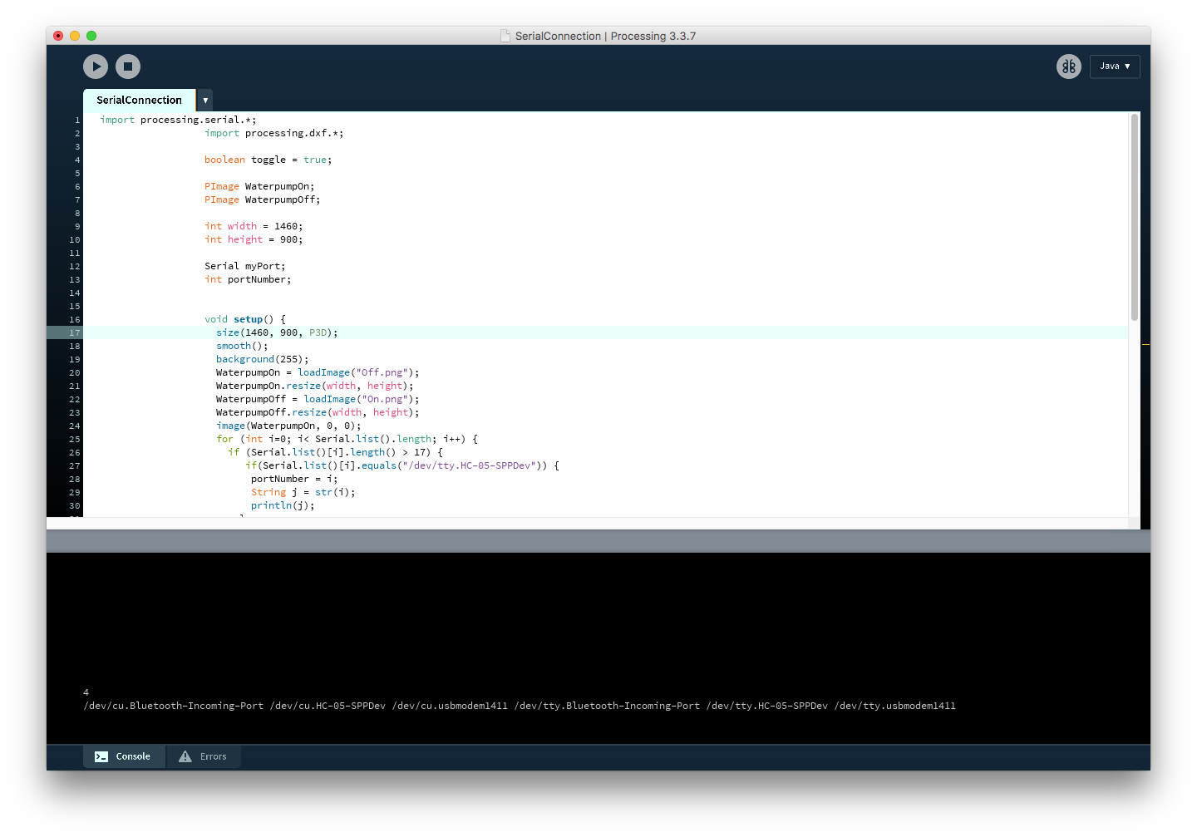1197x837 pixels.
Task: Click the 'int portNumber;' line
Action: [x=248, y=279]
